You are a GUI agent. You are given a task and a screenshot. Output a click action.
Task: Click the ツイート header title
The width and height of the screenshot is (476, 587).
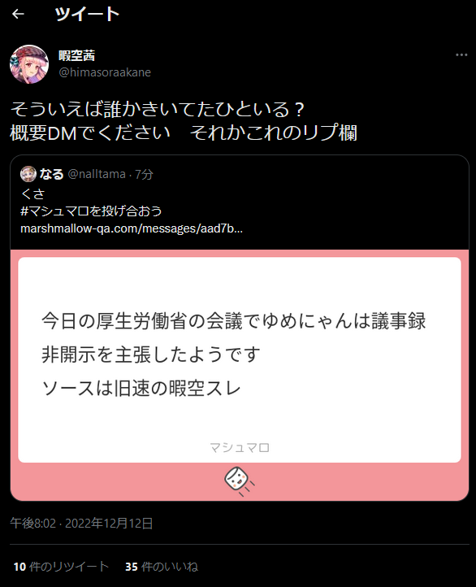point(87,14)
